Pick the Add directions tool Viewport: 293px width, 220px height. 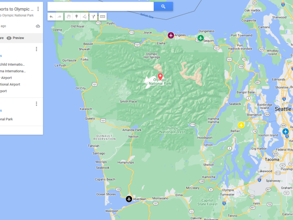pyautogui.click(x=93, y=17)
